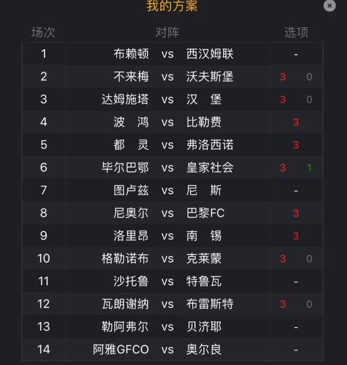Click the 西汉姆联 team name
The width and height of the screenshot is (347, 365).
coord(210,54)
